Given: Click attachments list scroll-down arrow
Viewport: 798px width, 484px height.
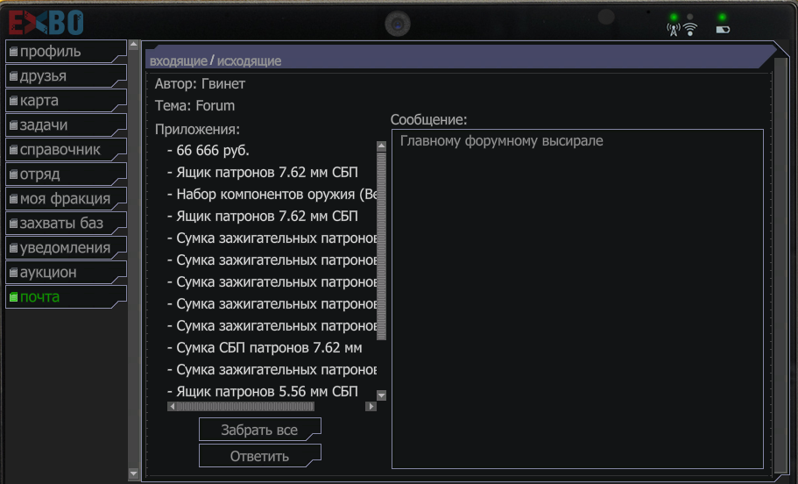Looking at the screenshot, I should point(381,395).
